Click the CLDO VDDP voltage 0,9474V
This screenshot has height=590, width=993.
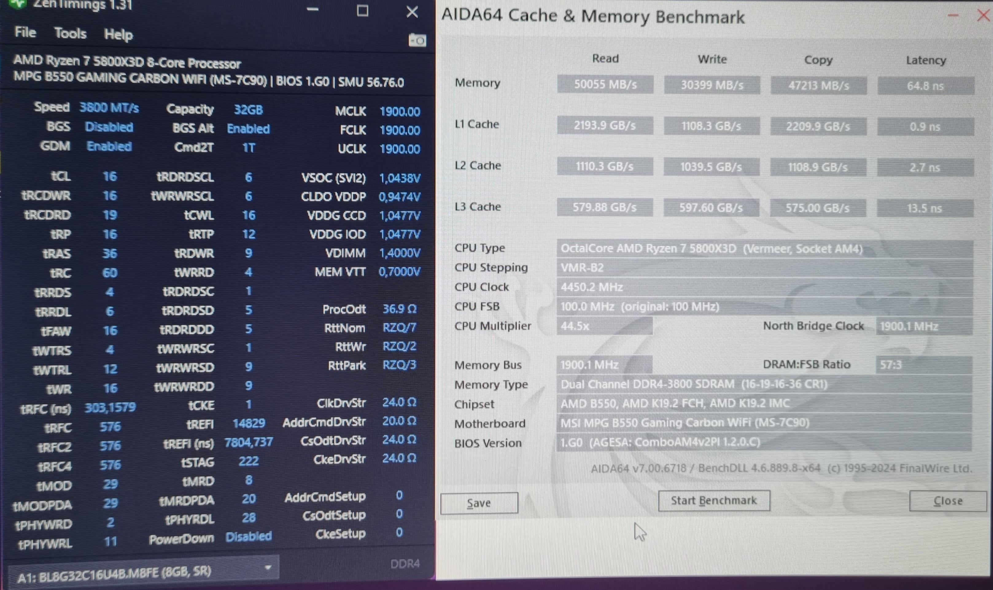click(x=399, y=197)
